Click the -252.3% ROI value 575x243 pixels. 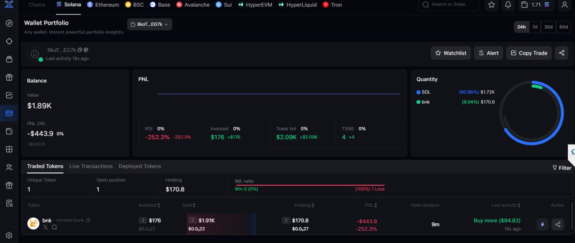[158, 137]
